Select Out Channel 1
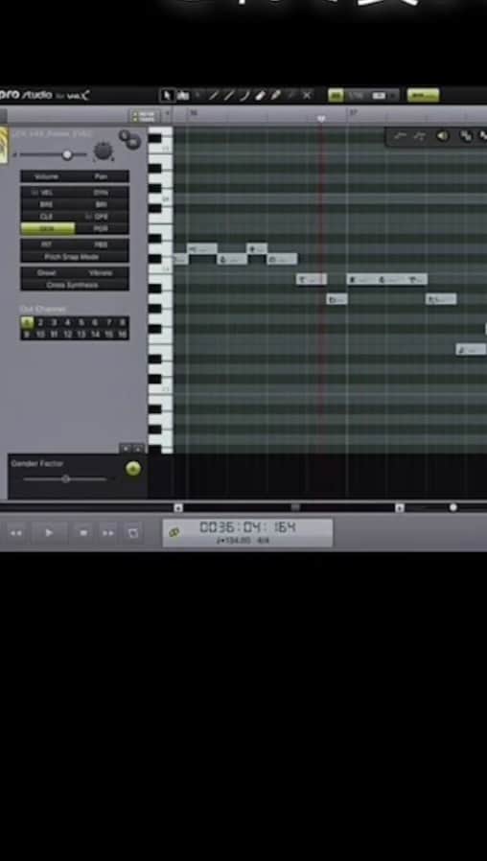 click(27, 322)
